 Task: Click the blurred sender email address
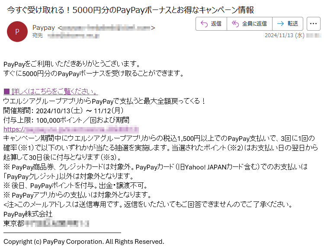click(106, 28)
